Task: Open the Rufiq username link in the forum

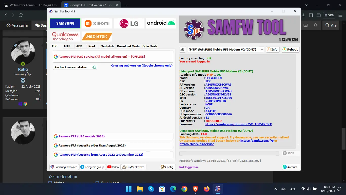Action: (x=23, y=69)
